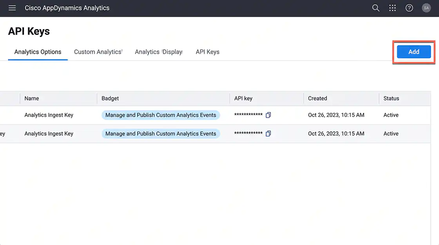439x245 pixels.
Task: Click second row Active status
Action: [391, 134]
